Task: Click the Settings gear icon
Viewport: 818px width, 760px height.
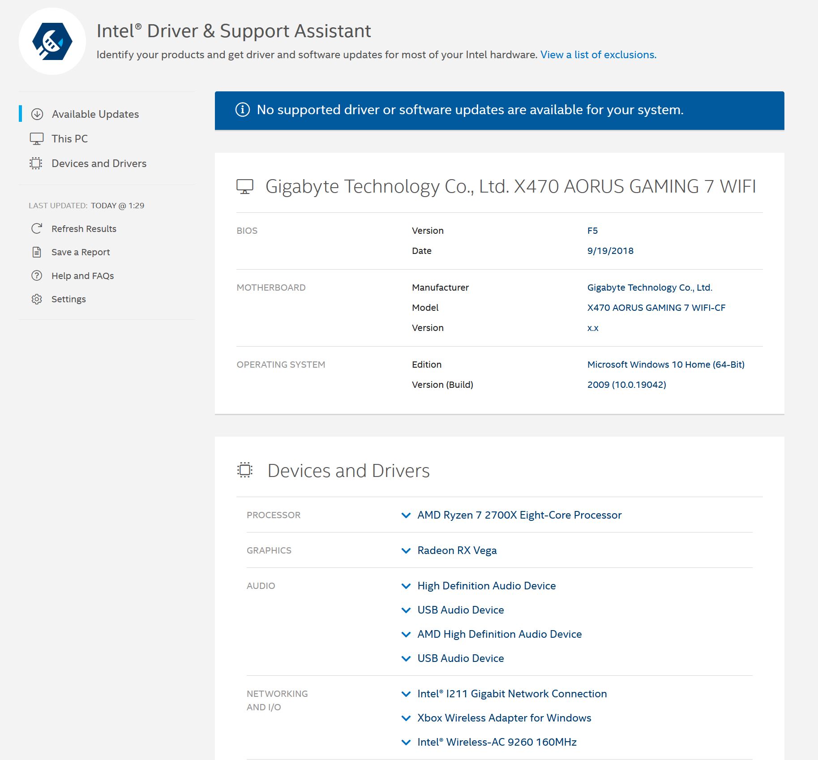Action: point(37,299)
